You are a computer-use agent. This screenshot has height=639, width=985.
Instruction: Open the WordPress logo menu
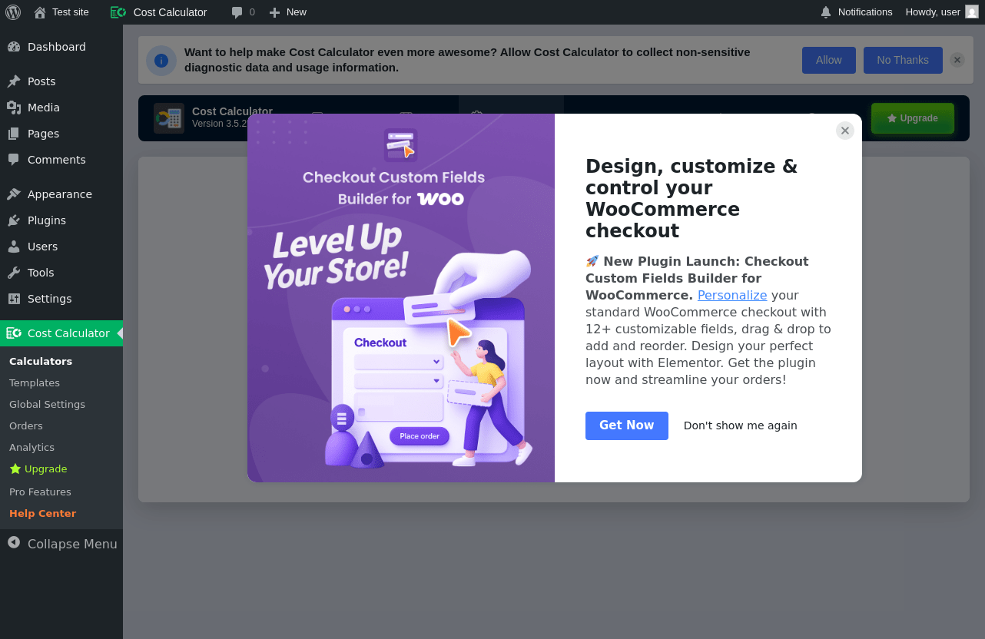click(13, 12)
